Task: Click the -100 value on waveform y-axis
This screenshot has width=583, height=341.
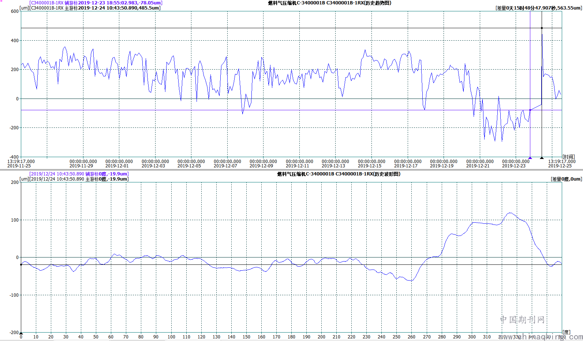Action: 14,295
